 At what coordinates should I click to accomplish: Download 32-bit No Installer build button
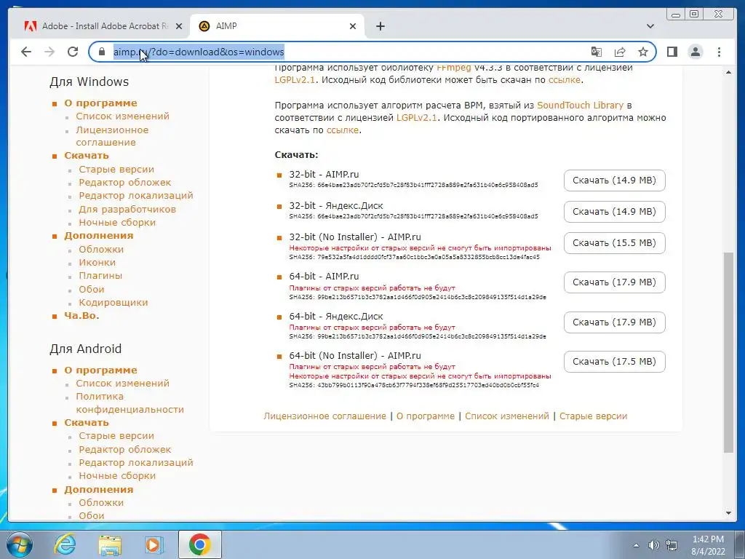pyautogui.click(x=614, y=243)
